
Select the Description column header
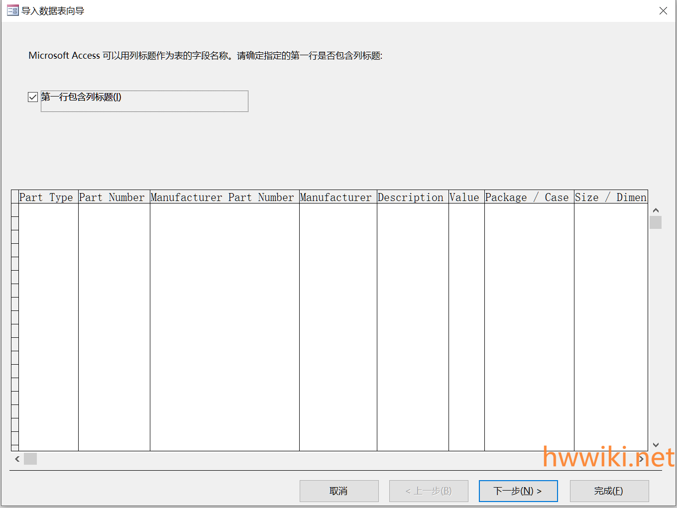(x=412, y=197)
